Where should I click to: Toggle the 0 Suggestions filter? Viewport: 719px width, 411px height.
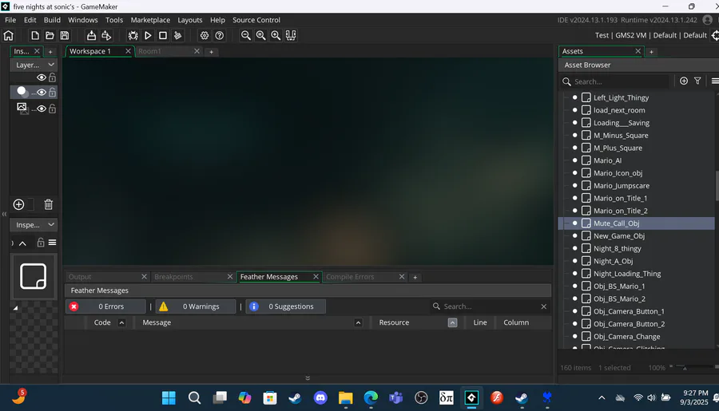pos(286,306)
